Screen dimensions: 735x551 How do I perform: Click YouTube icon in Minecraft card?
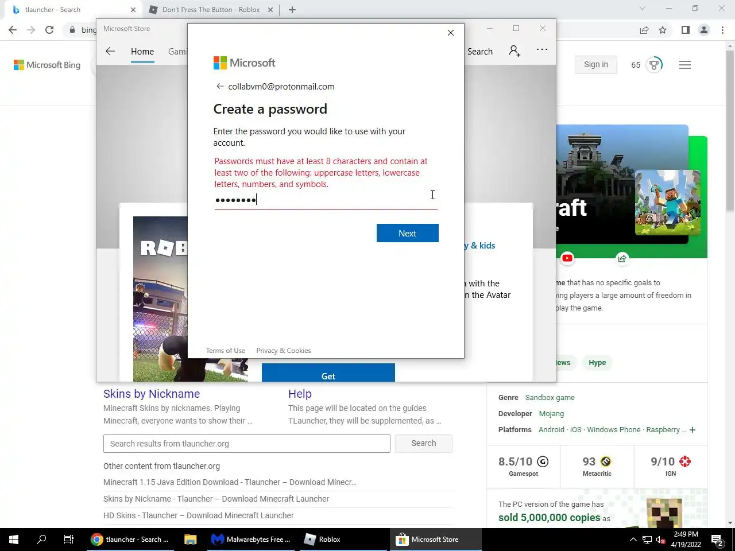567,258
